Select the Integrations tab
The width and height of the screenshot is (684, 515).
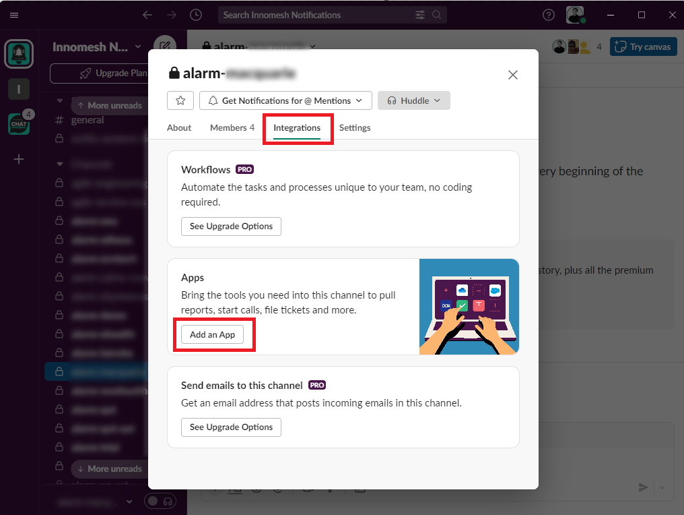tap(297, 127)
